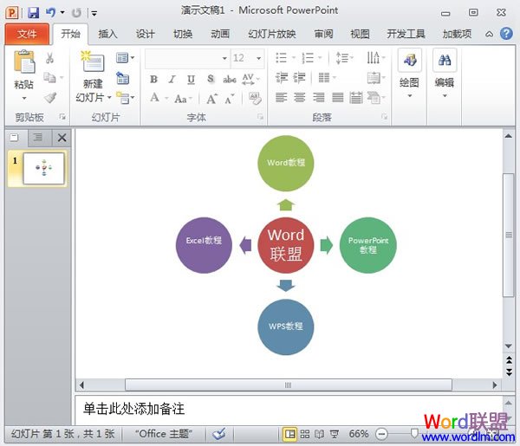
Task: Clear all formatting with the eraser icon
Action: pos(254,99)
